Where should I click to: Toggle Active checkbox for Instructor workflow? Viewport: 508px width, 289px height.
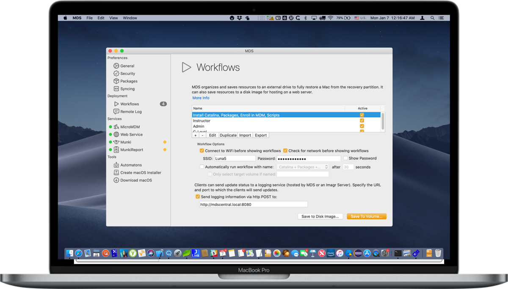[x=362, y=120]
